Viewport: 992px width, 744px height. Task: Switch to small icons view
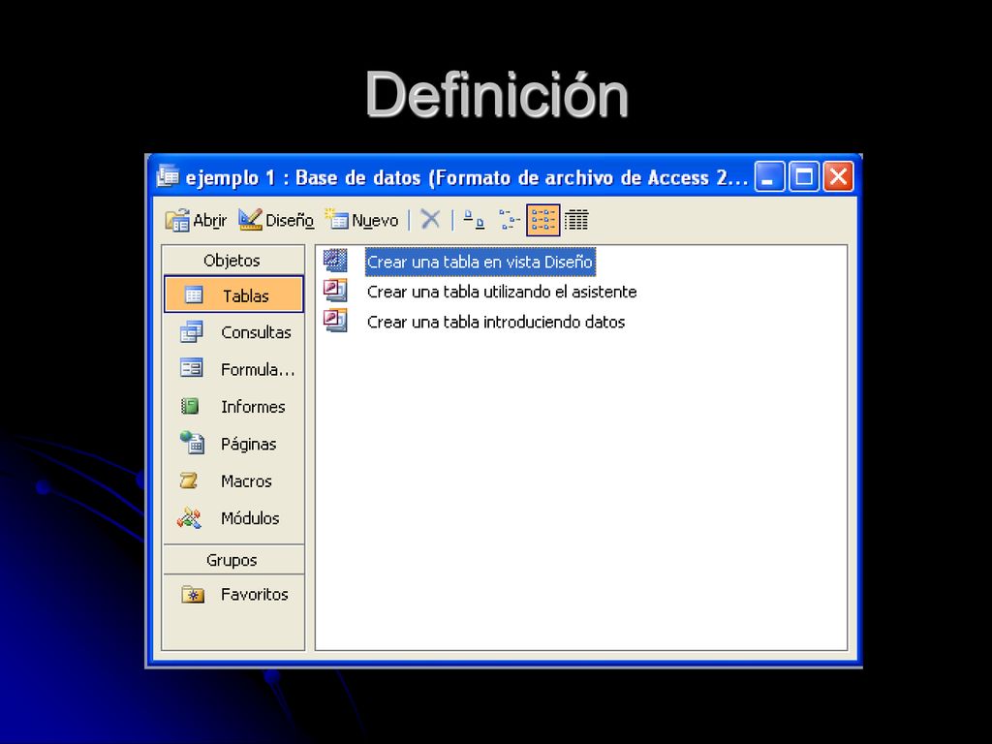[x=509, y=220]
